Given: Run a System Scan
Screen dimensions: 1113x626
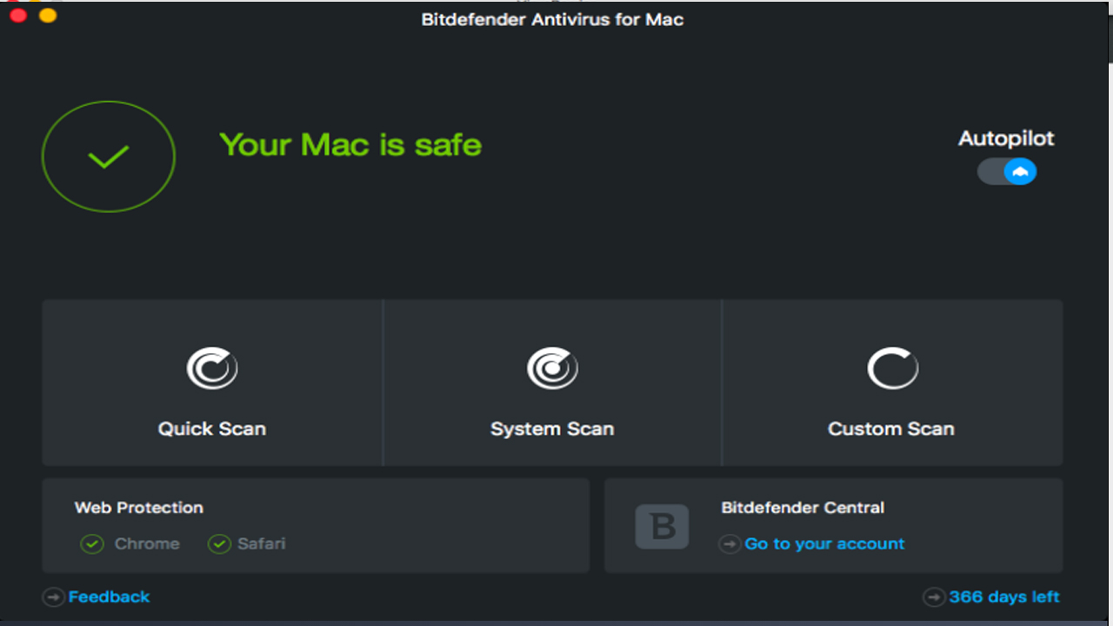Looking at the screenshot, I should 552,429.
